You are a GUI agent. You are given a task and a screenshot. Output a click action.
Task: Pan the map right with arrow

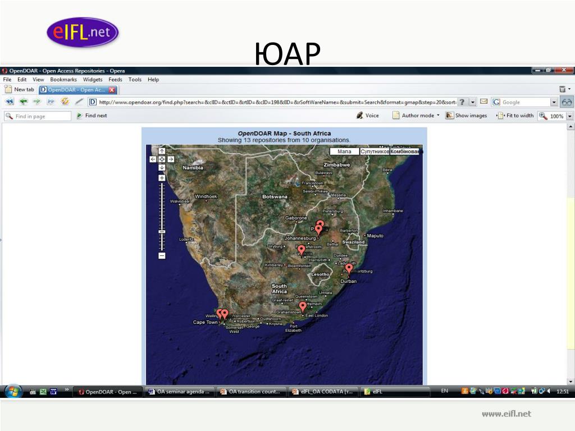[171, 159]
